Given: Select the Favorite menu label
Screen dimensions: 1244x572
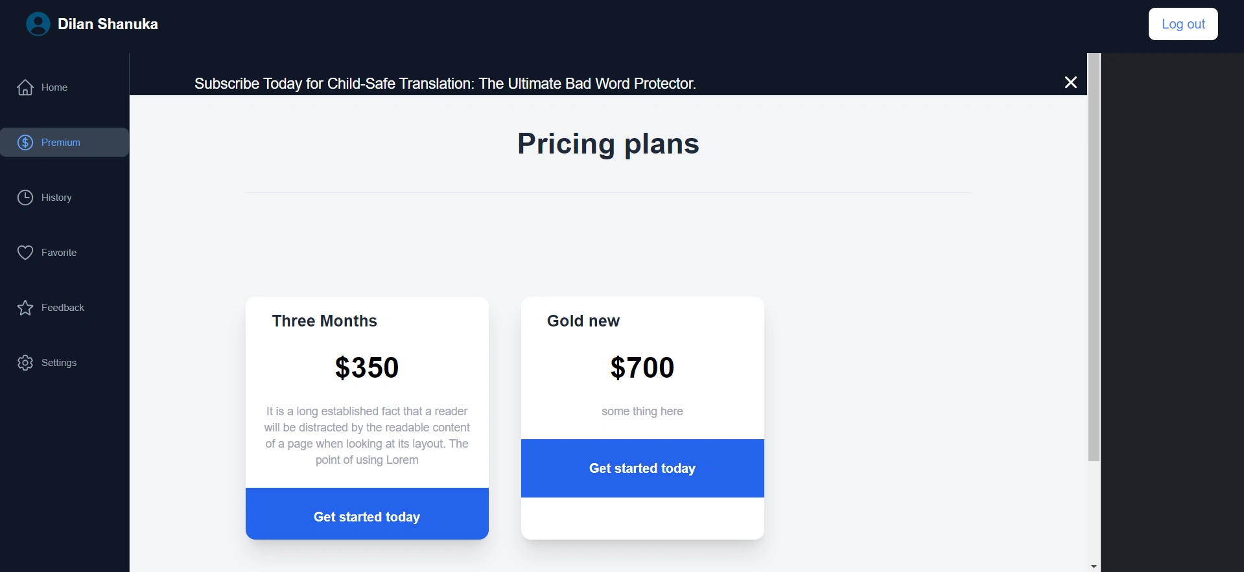Looking at the screenshot, I should [x=59, y=253].
